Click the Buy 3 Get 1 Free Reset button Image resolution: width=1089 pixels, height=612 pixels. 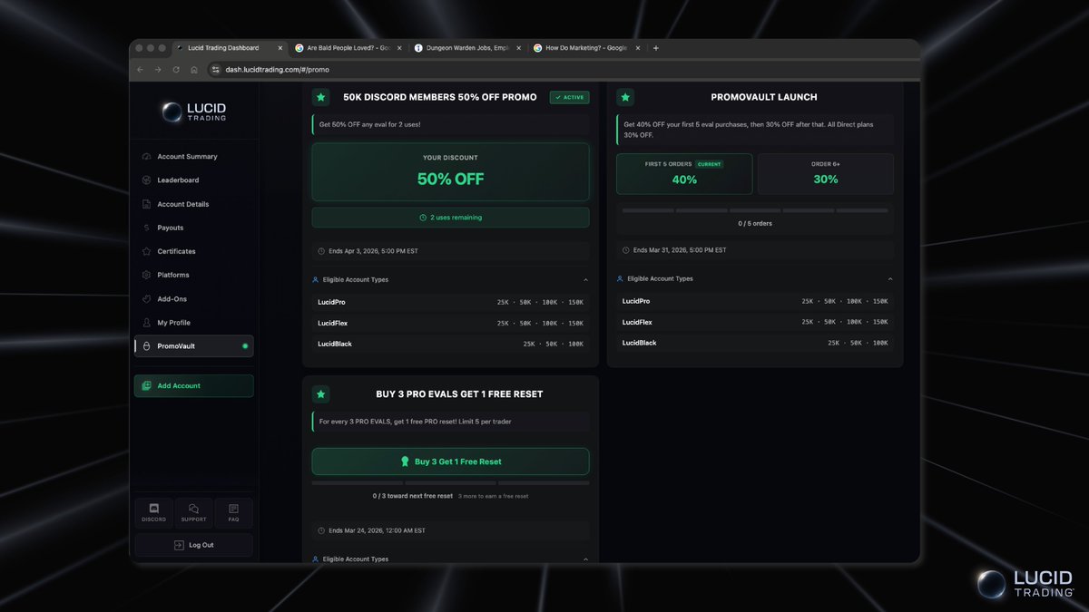450,461
